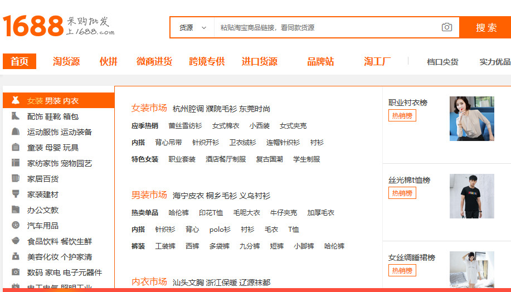Click the boot icon beside 配饰 鞋靴
This screenshot has height=292, width=511.
point(15,116)
